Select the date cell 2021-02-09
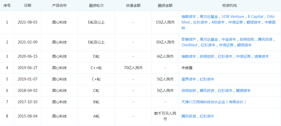This screenshot has height=126, width=281. (x=28, y=42)
